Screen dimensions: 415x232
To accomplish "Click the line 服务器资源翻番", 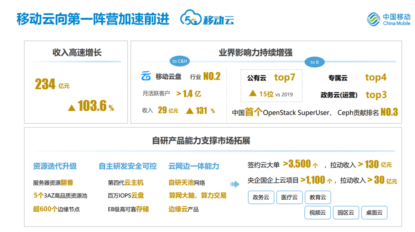I will point(53,183).
